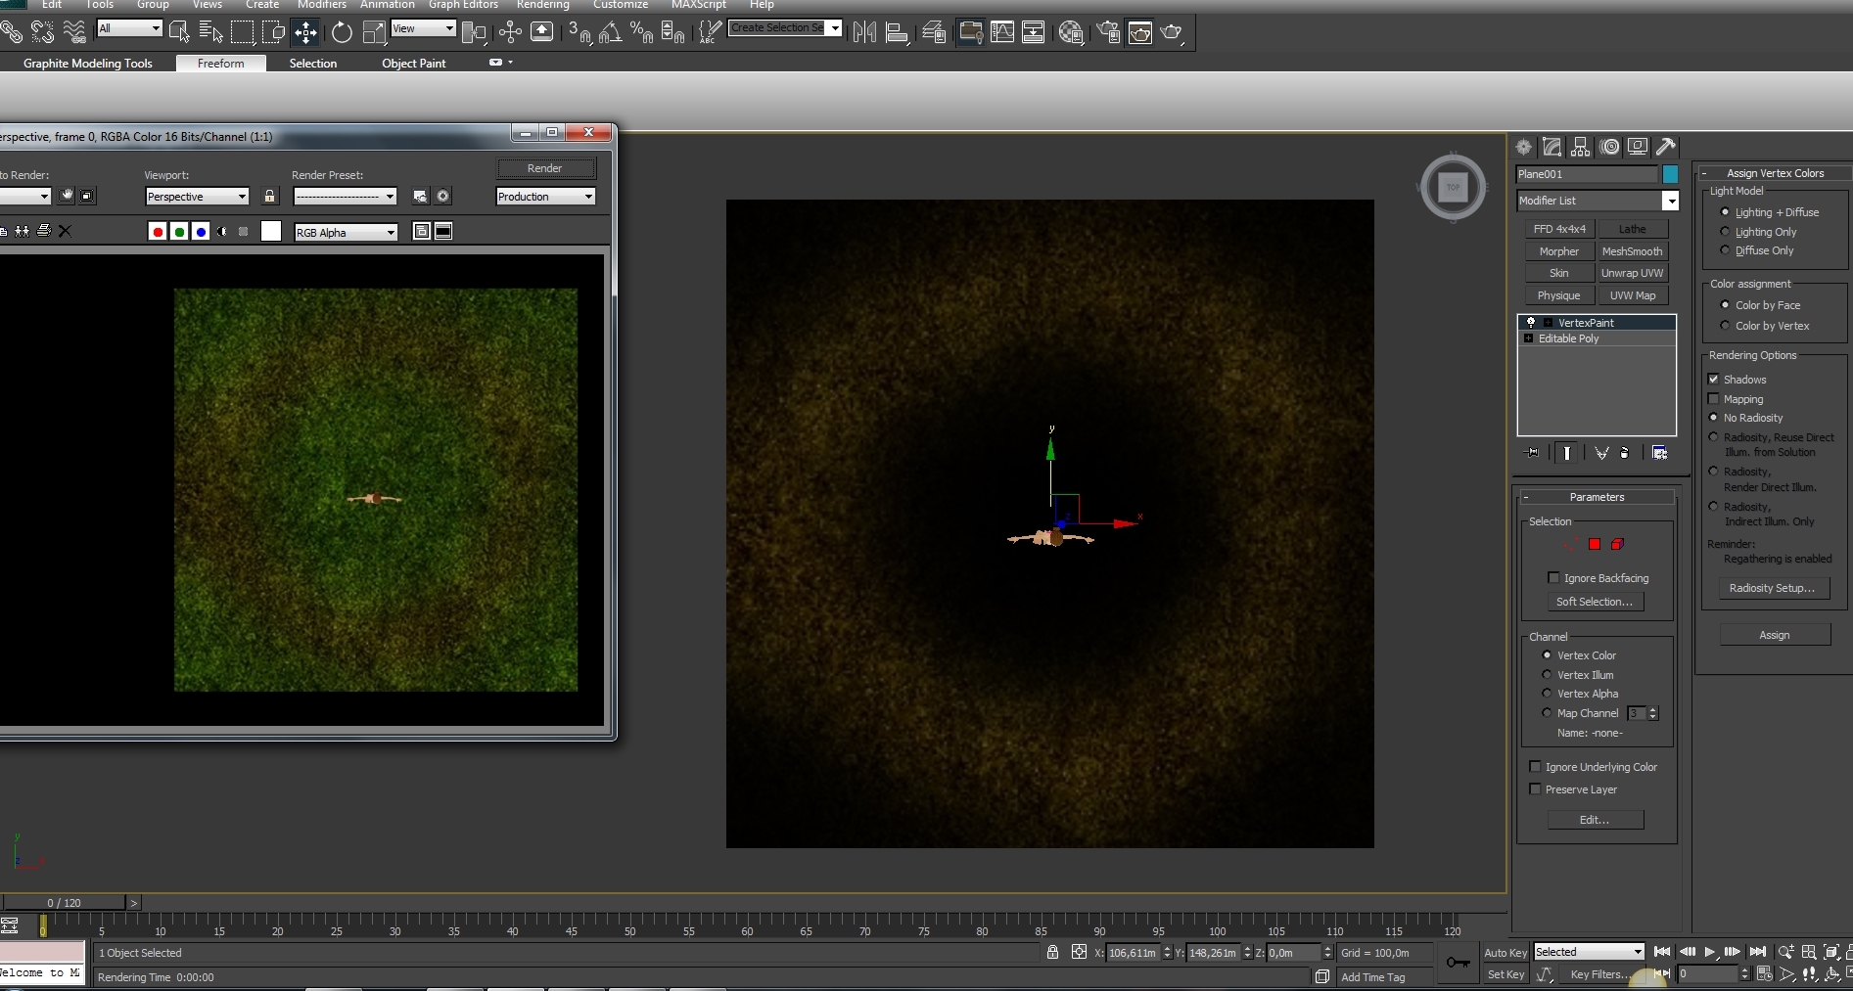The width and height of the screenshot is (1853, 991).
Task: Switch to the Utilities command panel
Action: click(1666, 147)
